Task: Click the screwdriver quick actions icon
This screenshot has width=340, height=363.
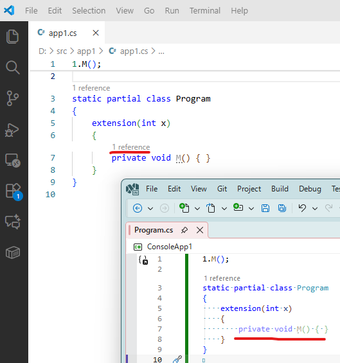Action: click(x=177, y=359)
